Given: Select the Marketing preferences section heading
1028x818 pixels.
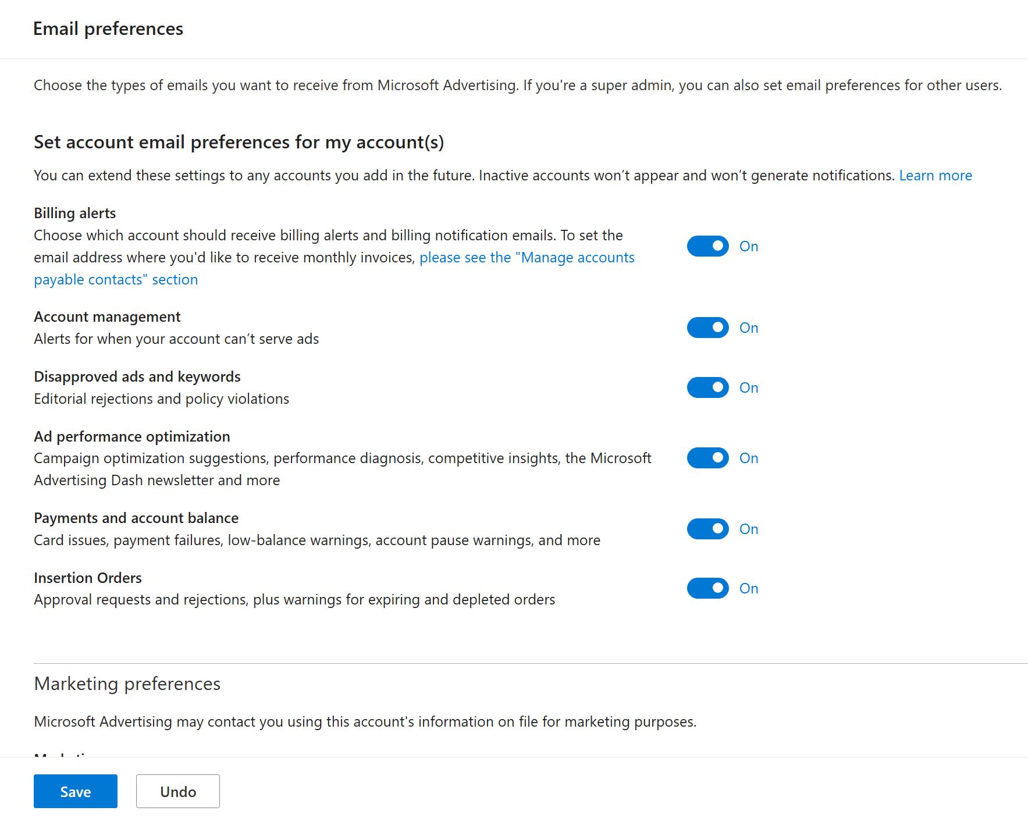Looking at the screenshot, I should pyautogui.click(x=127, y=684).
